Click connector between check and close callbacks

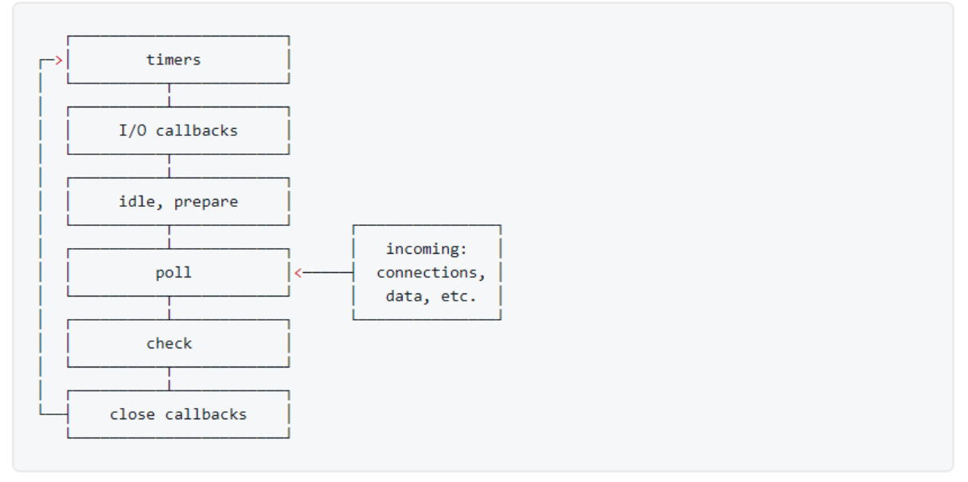click(170, 379)
